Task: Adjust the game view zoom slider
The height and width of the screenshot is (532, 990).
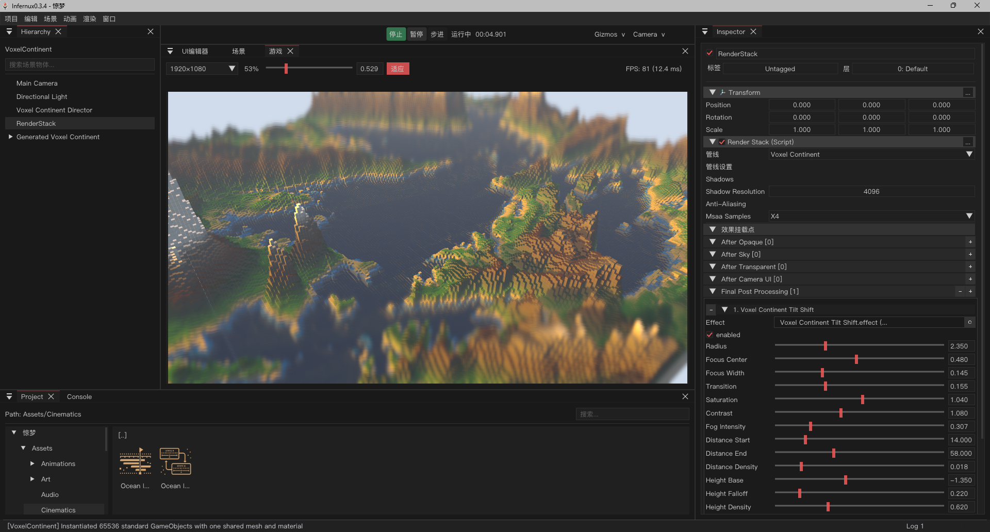Action: [x=309, y=69]
